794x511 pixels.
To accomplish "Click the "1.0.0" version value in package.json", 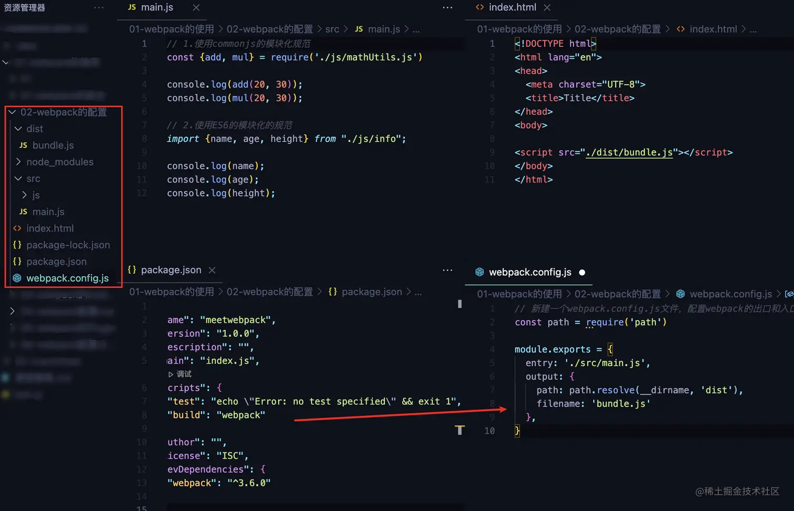I will (235, 333).
